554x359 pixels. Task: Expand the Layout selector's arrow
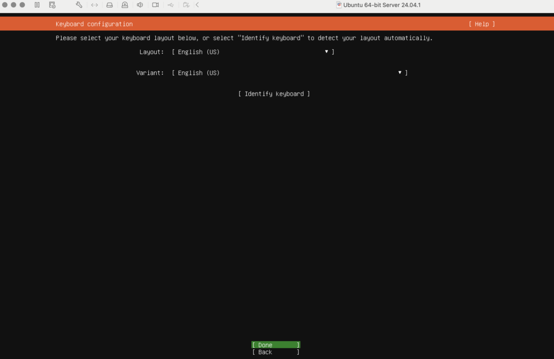coord(326,51)
